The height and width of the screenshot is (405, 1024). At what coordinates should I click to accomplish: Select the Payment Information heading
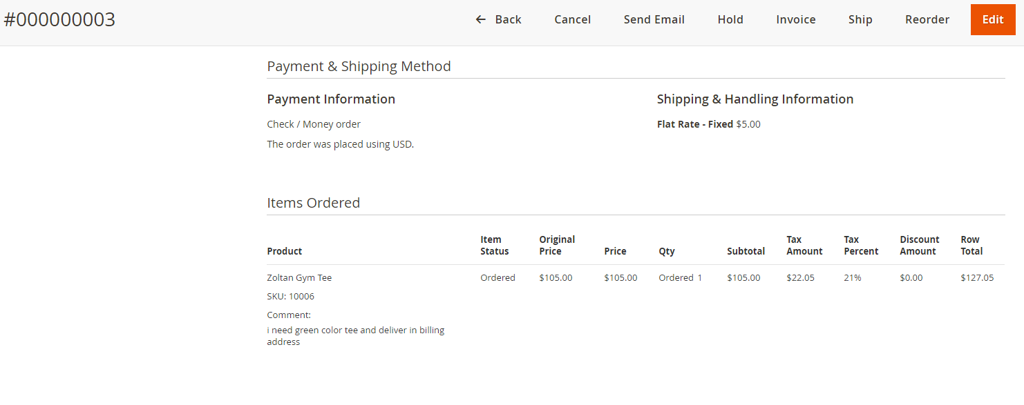(331, 99)
